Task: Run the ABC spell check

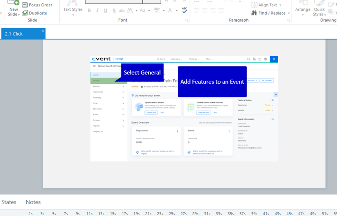Action: click(184, 10)
